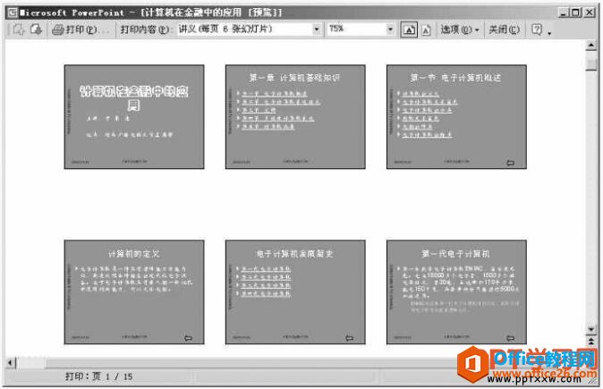Click the title slide thumbnail 计算机在金融中的应用
This screenshot has height=389, width=603.
pos(134,117)
